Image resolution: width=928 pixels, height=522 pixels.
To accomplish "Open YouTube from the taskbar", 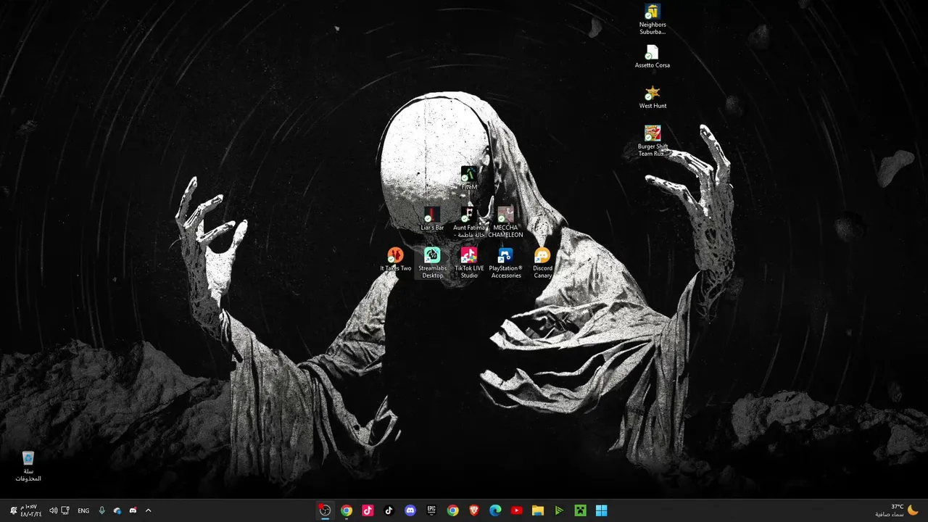I will 516,510.
